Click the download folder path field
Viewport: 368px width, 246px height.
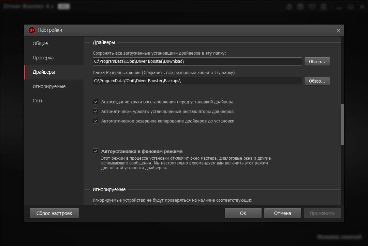(x=197, y=61)
